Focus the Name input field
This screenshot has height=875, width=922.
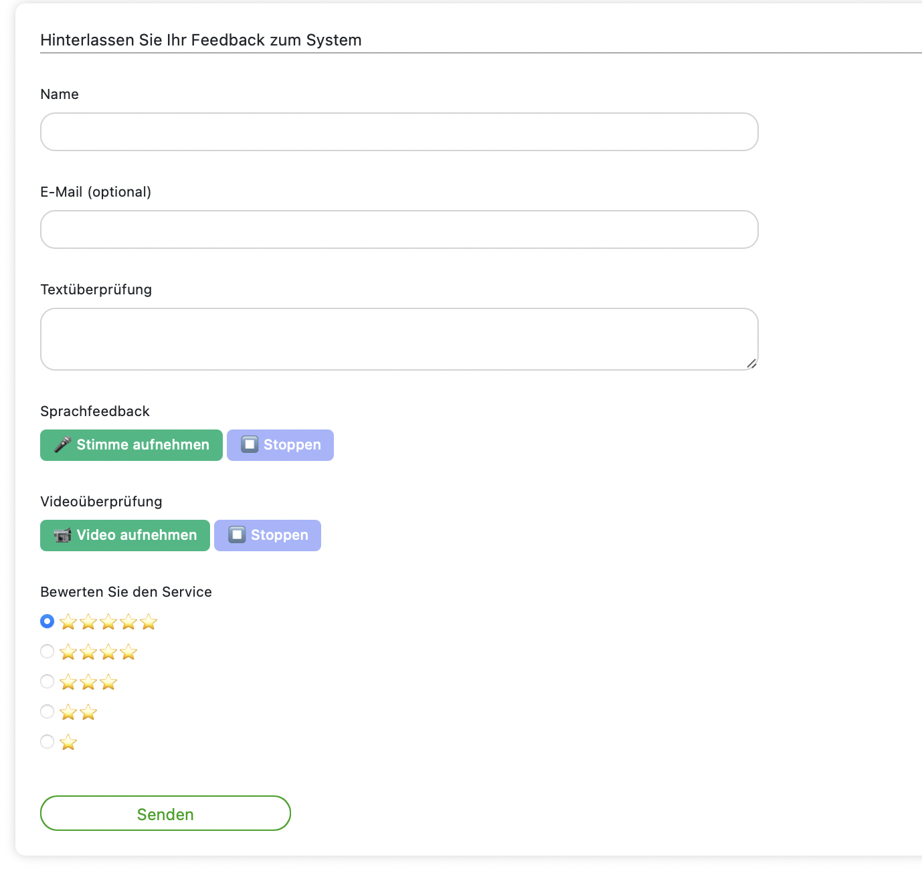[x=399, y=132]
